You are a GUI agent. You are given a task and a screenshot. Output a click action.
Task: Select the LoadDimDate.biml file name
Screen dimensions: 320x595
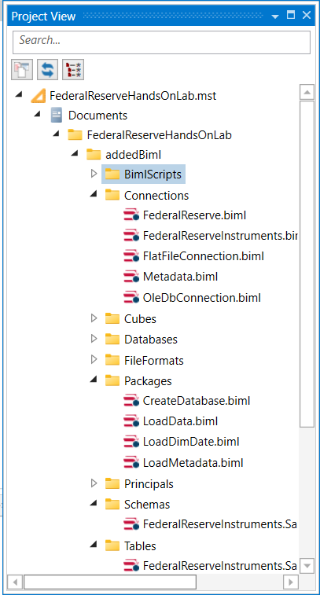191,442
